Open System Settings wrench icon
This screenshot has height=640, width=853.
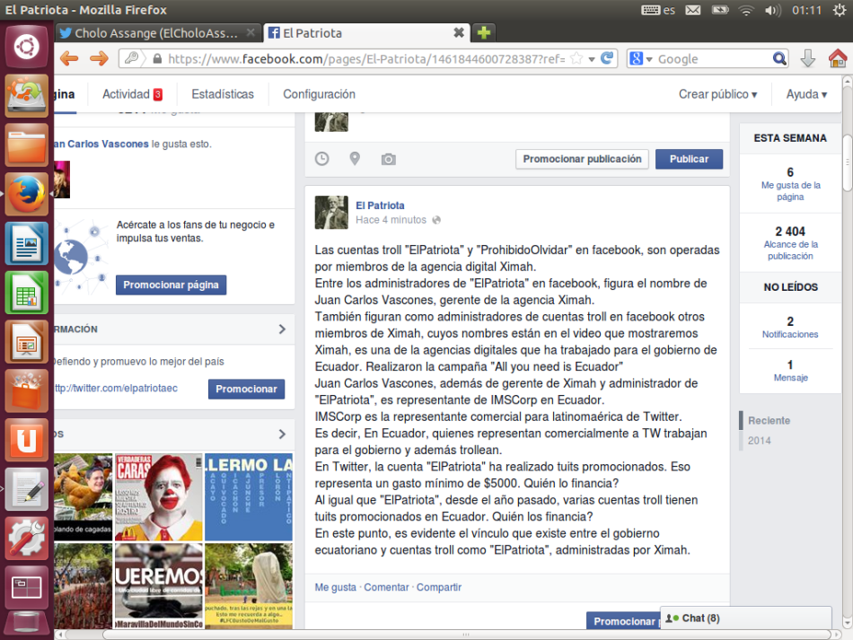point(27,538)
